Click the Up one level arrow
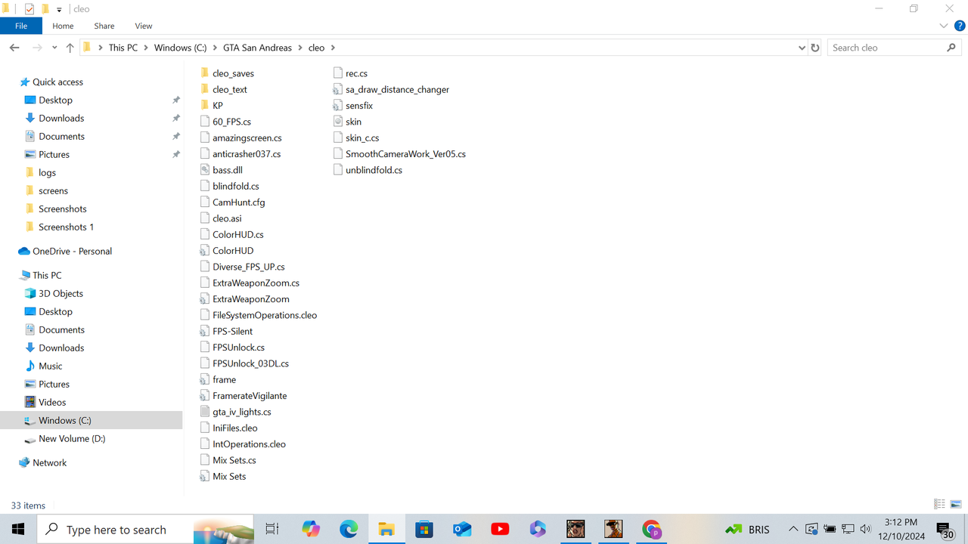Screen dimensions: 968x544 point(70,48)
